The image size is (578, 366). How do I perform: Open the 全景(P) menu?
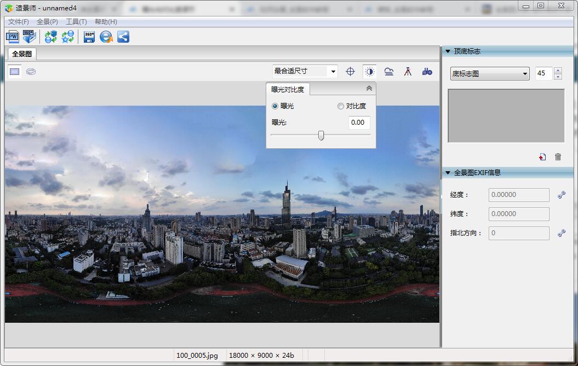click(x=47, y=22)
